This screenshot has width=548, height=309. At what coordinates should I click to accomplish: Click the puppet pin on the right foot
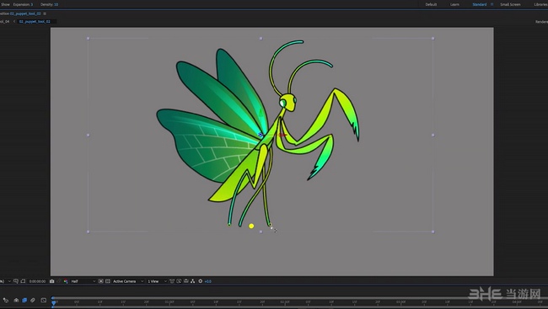pos(270,225)
